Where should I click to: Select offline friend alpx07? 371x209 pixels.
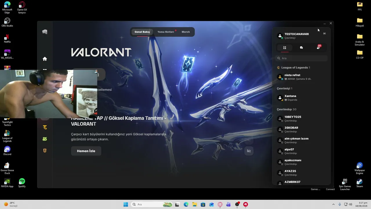[301, 151]
